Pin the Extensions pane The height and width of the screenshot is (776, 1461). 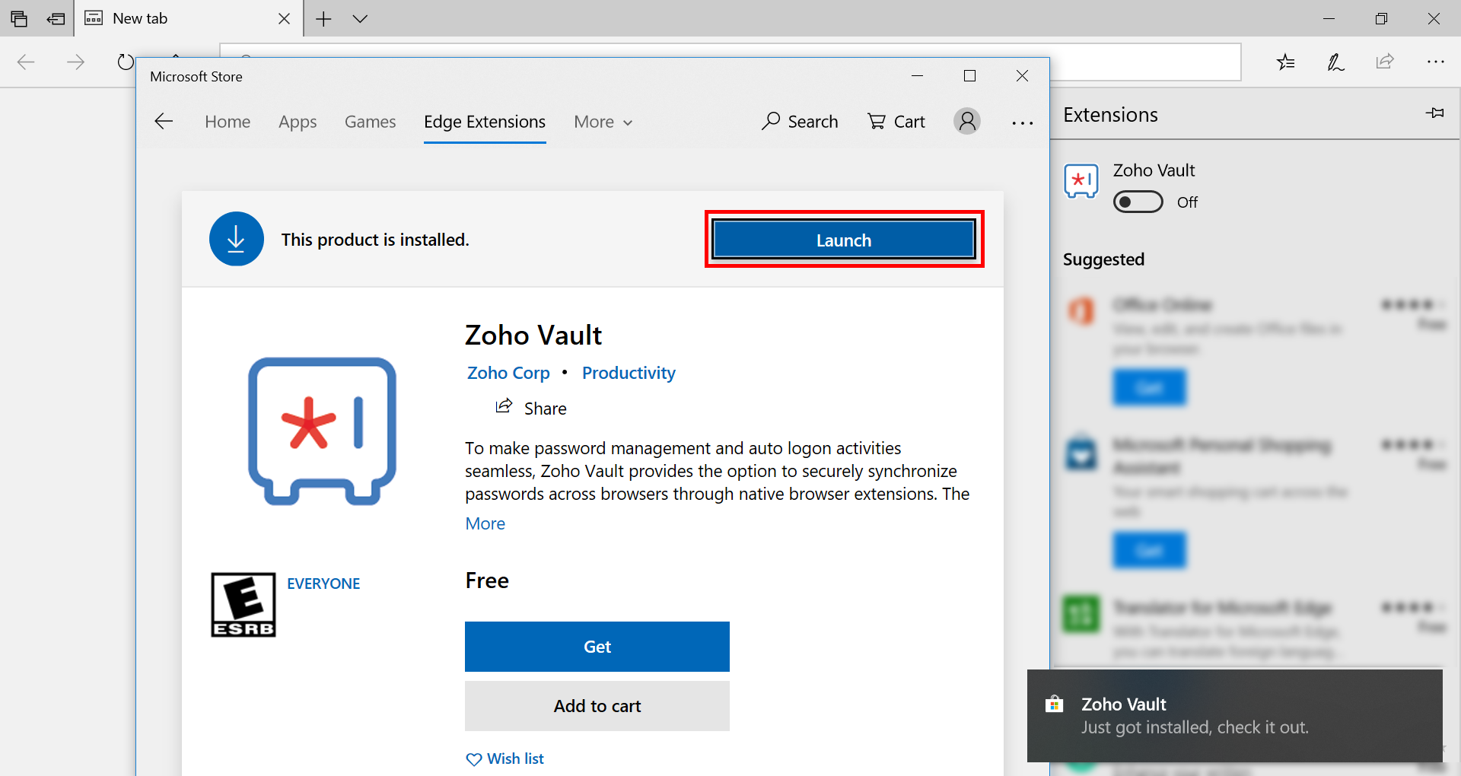click(1434, 113)
